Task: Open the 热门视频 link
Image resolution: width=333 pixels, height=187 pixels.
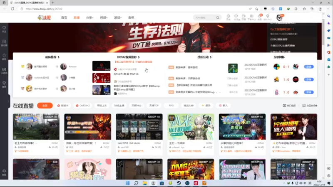Action: pos(289,106)
